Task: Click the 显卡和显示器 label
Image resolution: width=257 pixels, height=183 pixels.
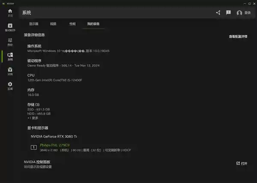Action: [x=38, y=128]
